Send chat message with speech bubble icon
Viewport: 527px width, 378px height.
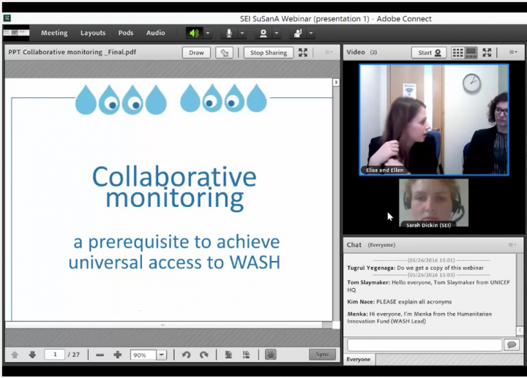point(512,344)
